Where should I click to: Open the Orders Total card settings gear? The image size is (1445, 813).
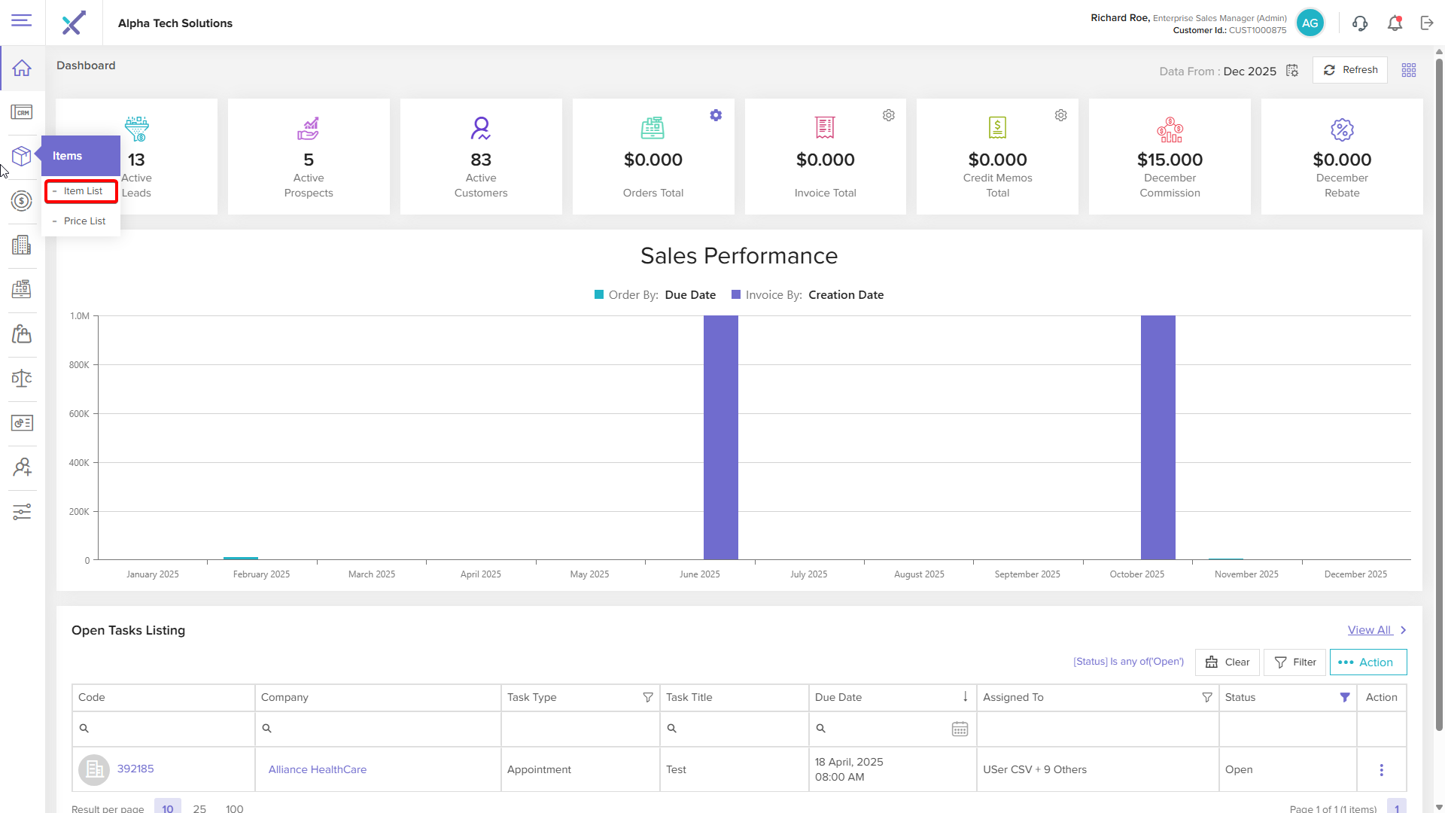click(716, 115)
